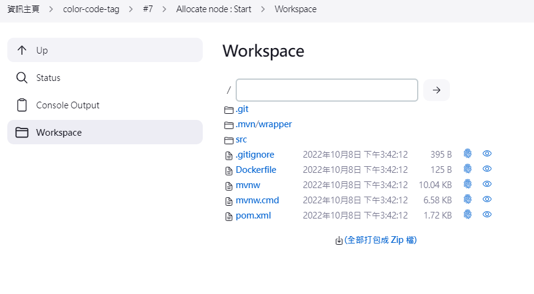Check fingerprint of Dockerfile
Screen dimensions: 534x294
coord(468,169)
